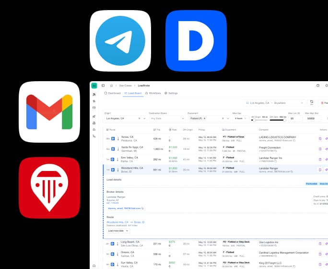The width and height of the screenshot is (328, 269).
Task: Click the home breadcrumb icon
Action: (x=111, y=86)
